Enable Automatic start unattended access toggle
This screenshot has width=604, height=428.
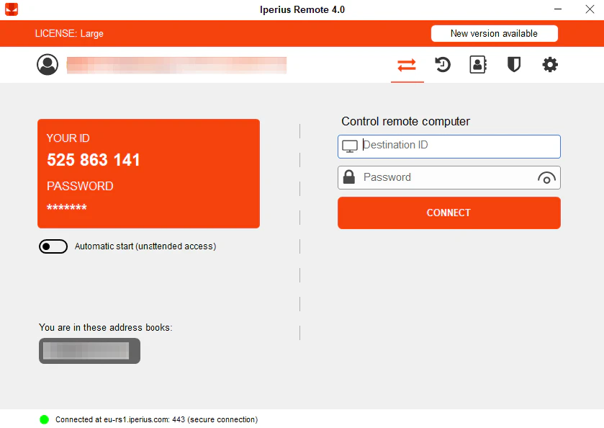pos(53,246)
